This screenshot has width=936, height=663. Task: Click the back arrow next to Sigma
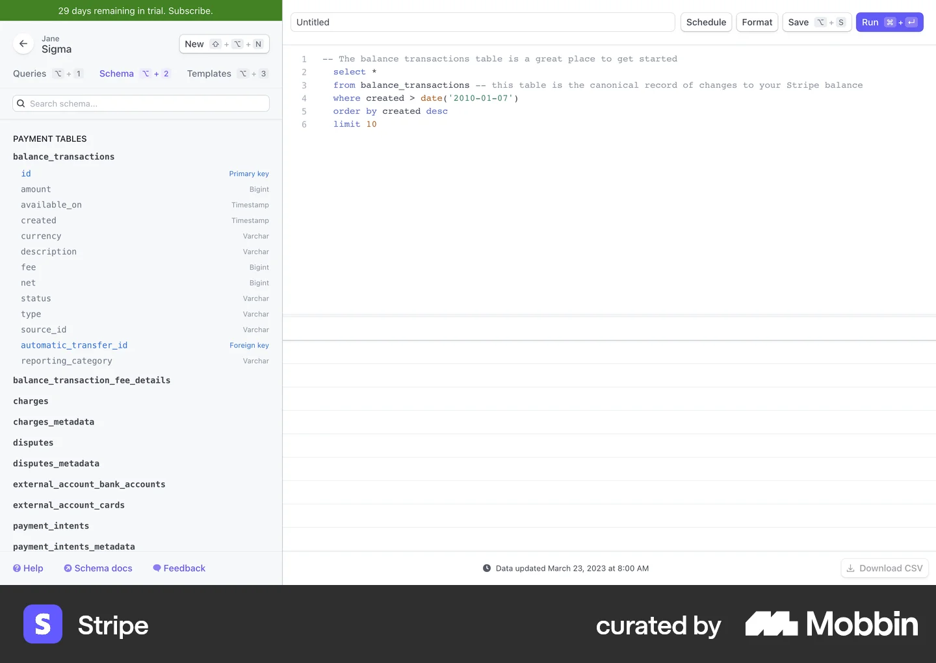23,44
